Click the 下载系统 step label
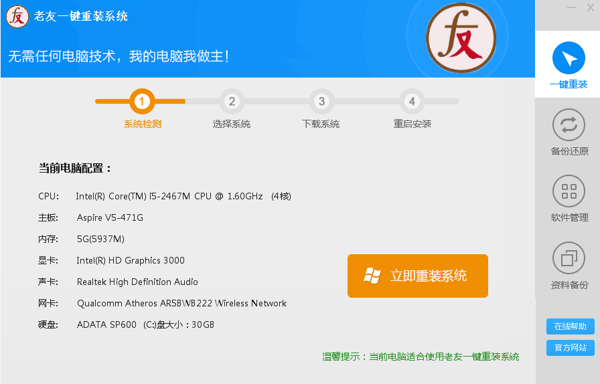Image resolution: width=600 pixels, height=384 pixels. 321,124
